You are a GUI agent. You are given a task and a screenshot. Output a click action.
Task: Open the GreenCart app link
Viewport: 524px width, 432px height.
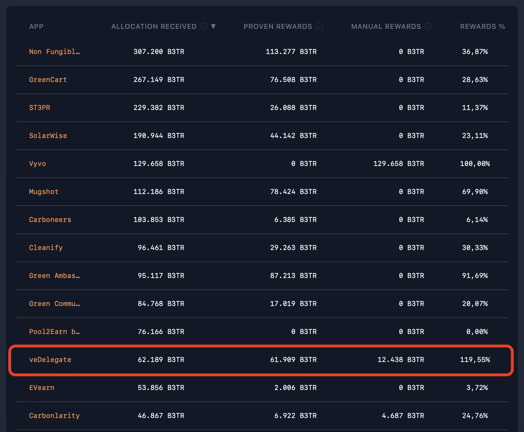pyautogui.click(x=48, y=80)
